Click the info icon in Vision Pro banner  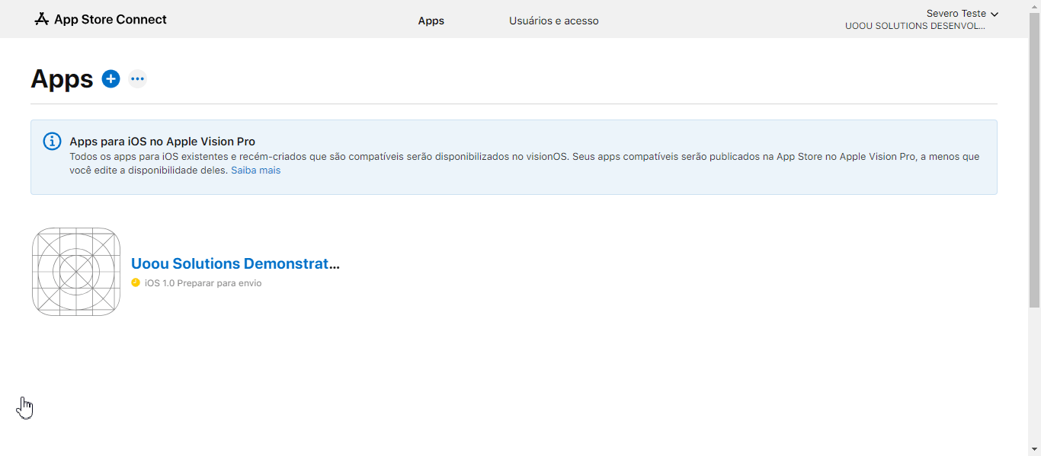point(52,141)
